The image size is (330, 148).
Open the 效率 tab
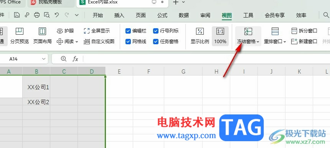301,15
